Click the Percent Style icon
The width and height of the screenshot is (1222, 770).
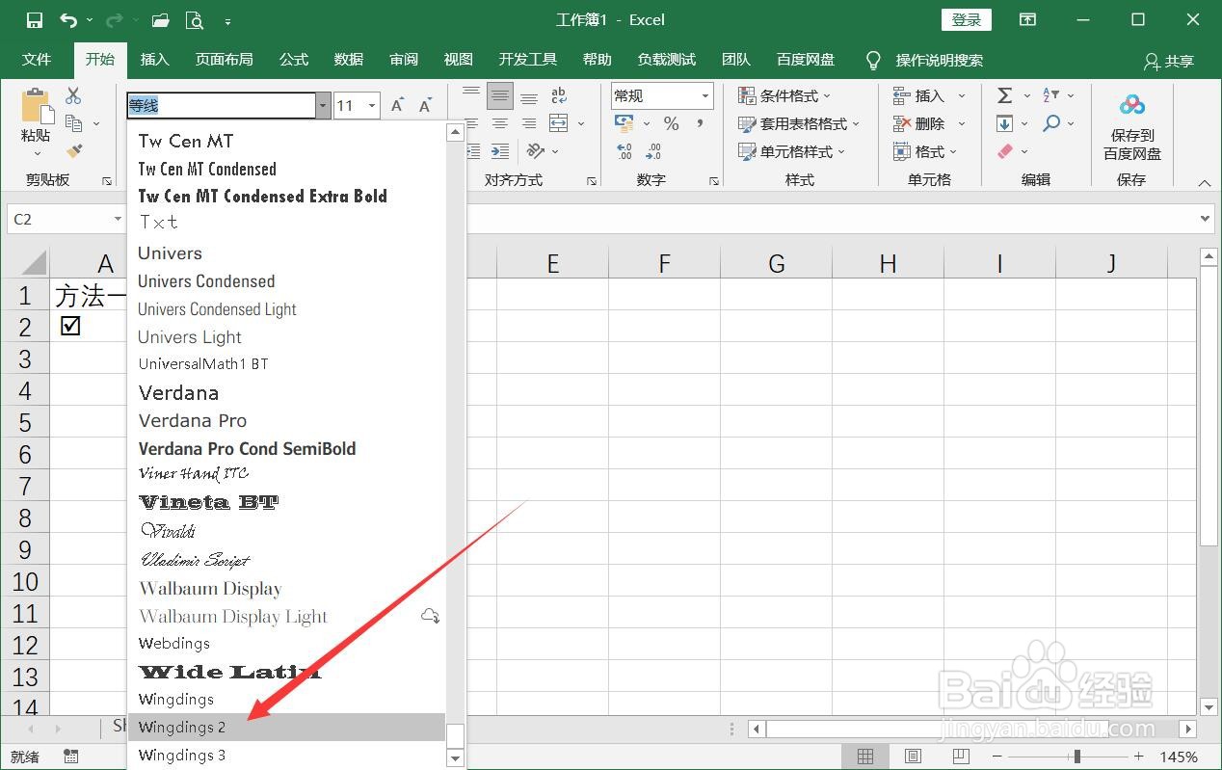672,123
